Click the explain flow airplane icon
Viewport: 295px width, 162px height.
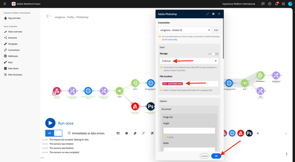click(152, 133)
